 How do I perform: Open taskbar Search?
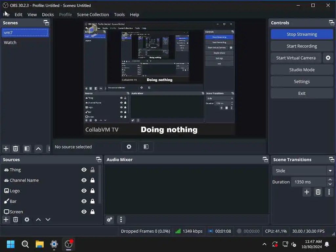coord(25,244)
